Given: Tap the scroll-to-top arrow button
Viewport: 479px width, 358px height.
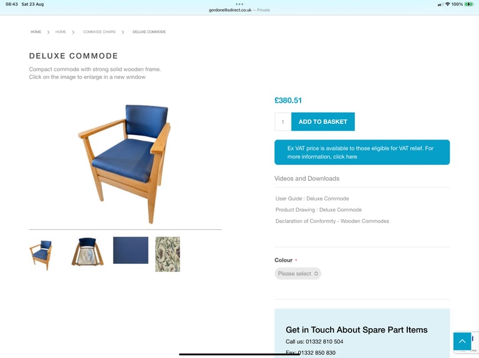Looking at the screenshot, I should tap(462, 341).
